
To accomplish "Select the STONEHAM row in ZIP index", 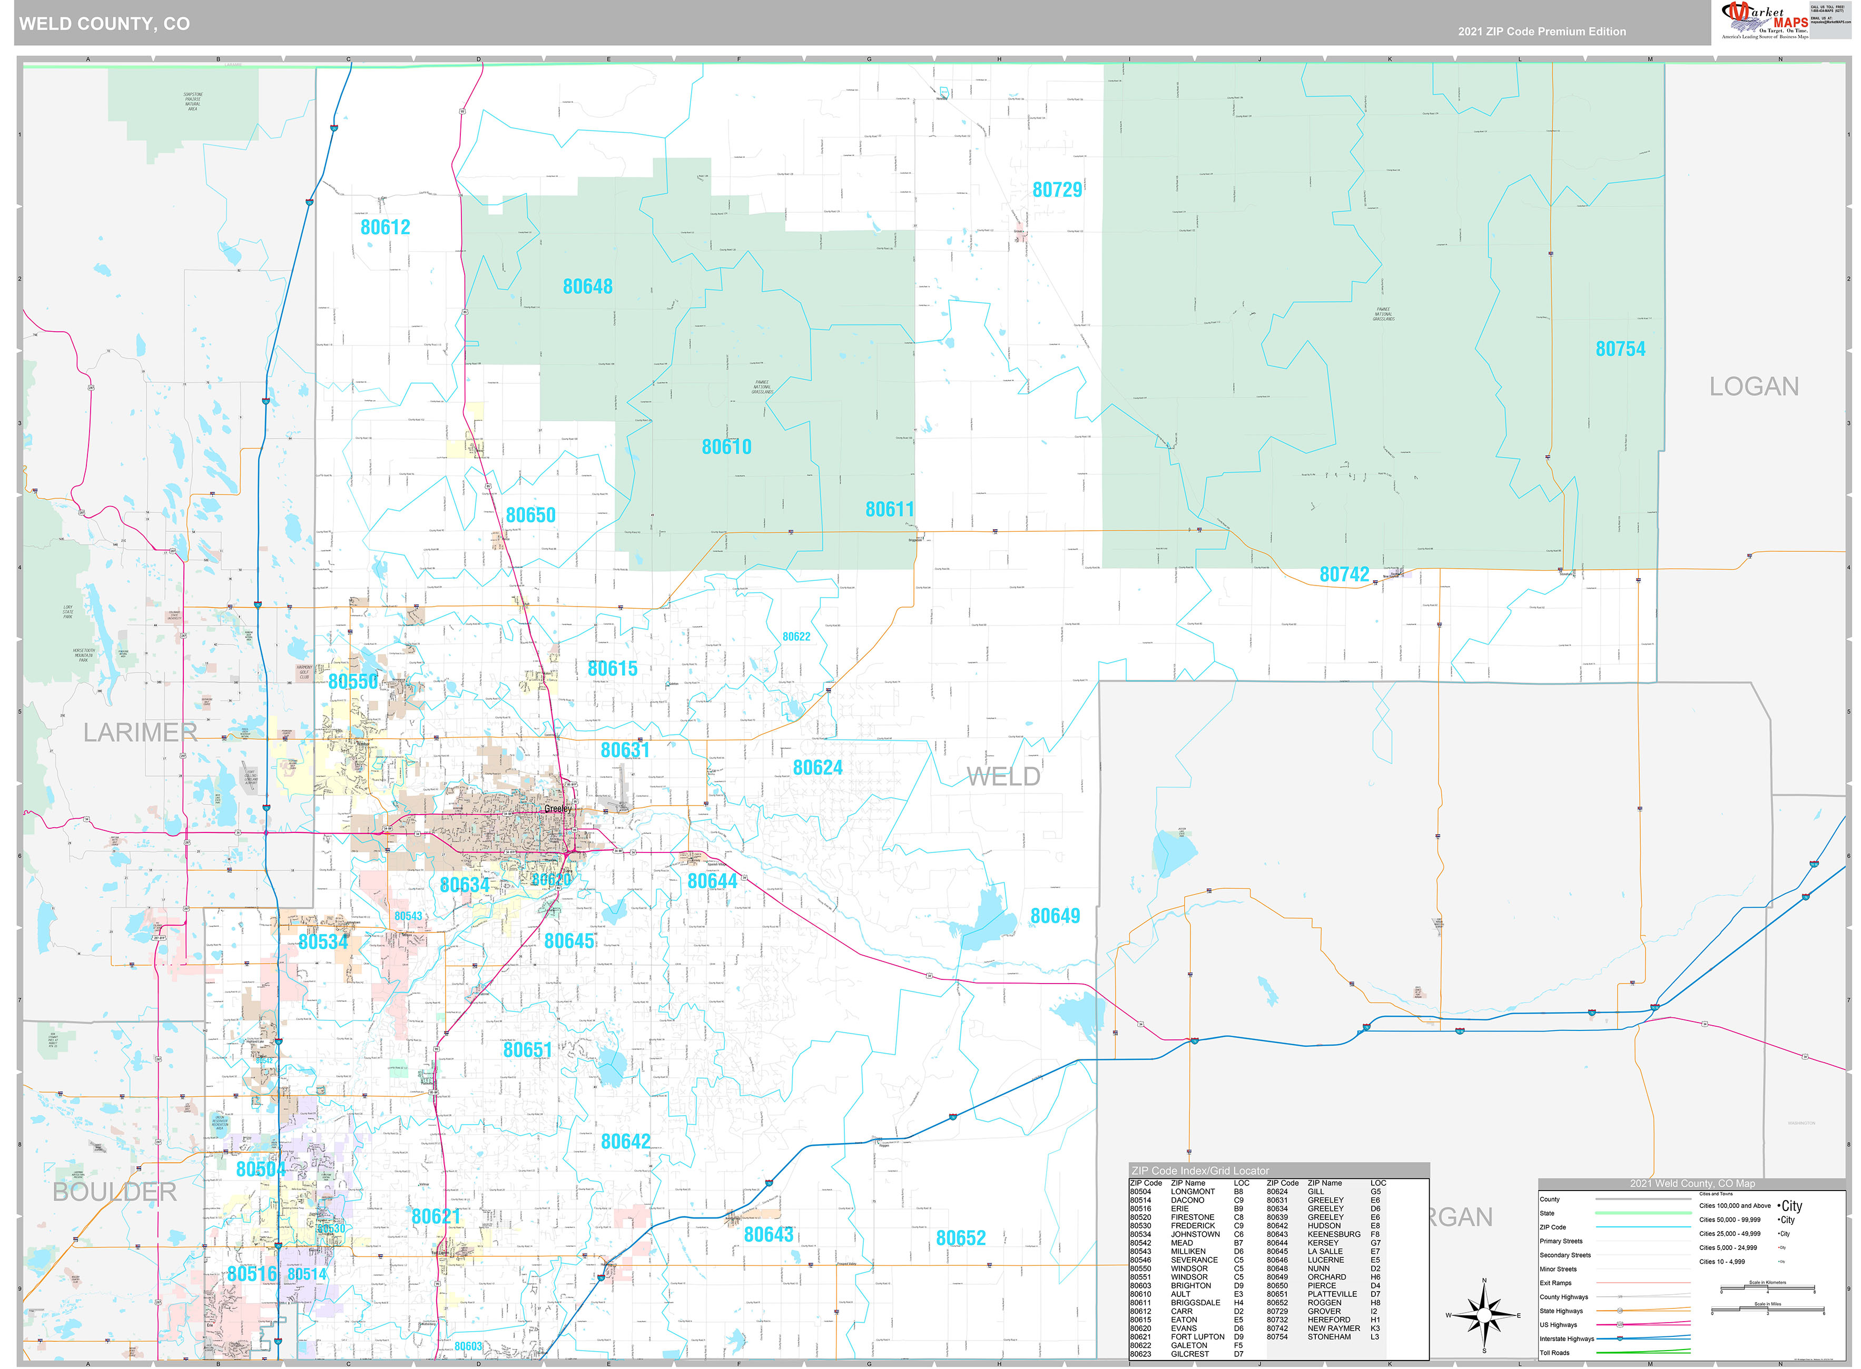I will pyautogui.click(x=1329, y=1337).
